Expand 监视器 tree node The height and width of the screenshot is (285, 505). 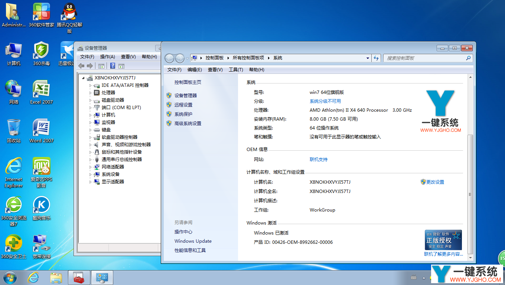click(x=90, y=122)
